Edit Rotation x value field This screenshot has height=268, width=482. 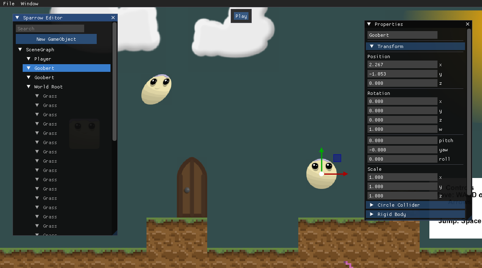coord(402,101)
